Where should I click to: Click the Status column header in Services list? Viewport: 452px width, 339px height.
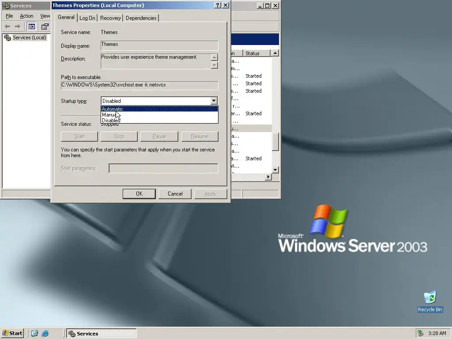coord(257,53)
